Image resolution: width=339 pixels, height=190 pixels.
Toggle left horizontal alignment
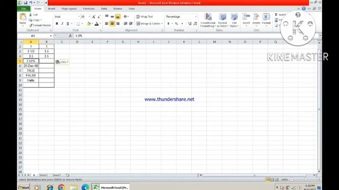click(106, 23)
